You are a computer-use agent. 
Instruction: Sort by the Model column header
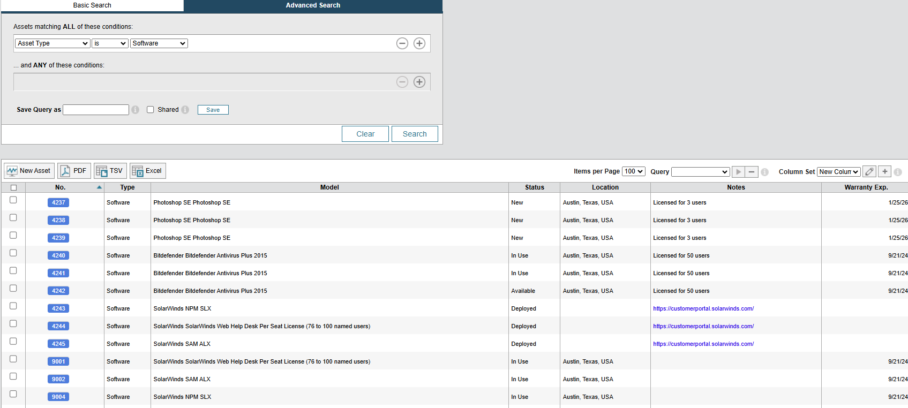click(x=329, y=187)
